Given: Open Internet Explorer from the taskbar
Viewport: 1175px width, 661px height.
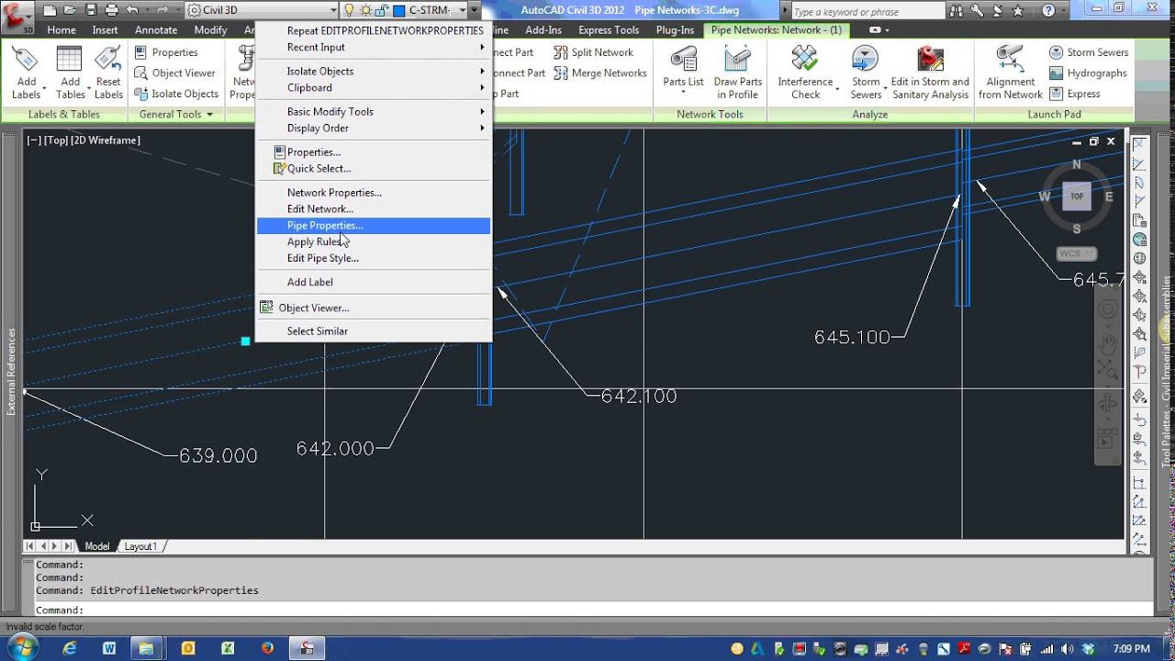Looking at the screenshot, I should point(70,648).
